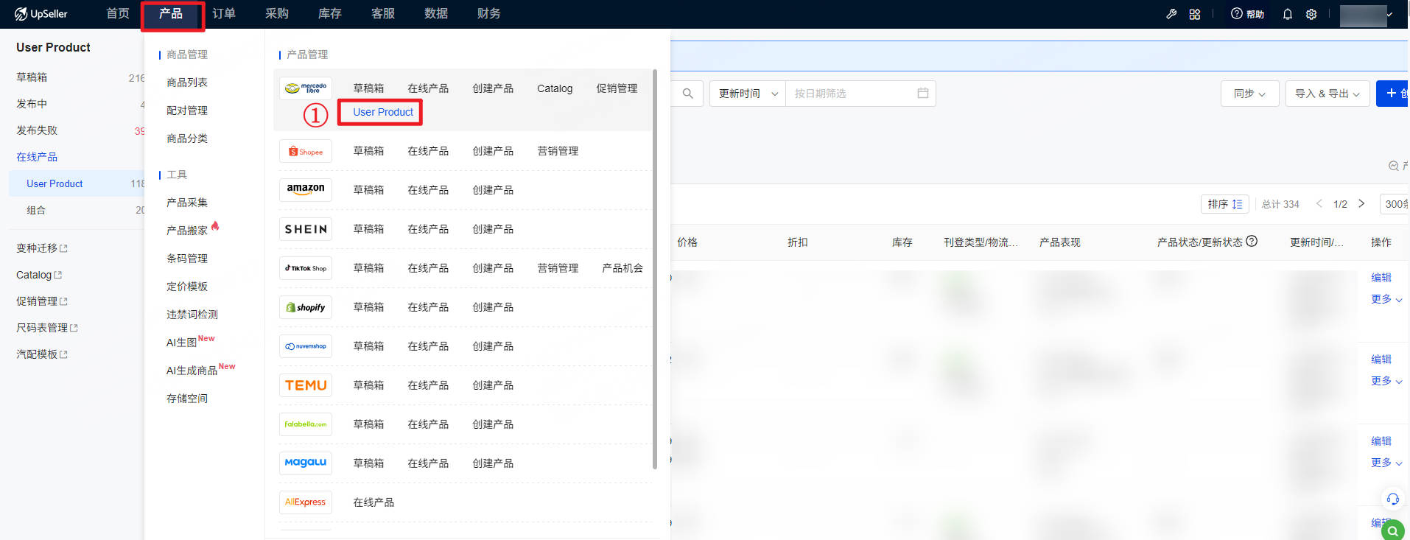The image size is (1410, 540).
Task: Click the calendar icon in date filter
Action: (922, 94)
